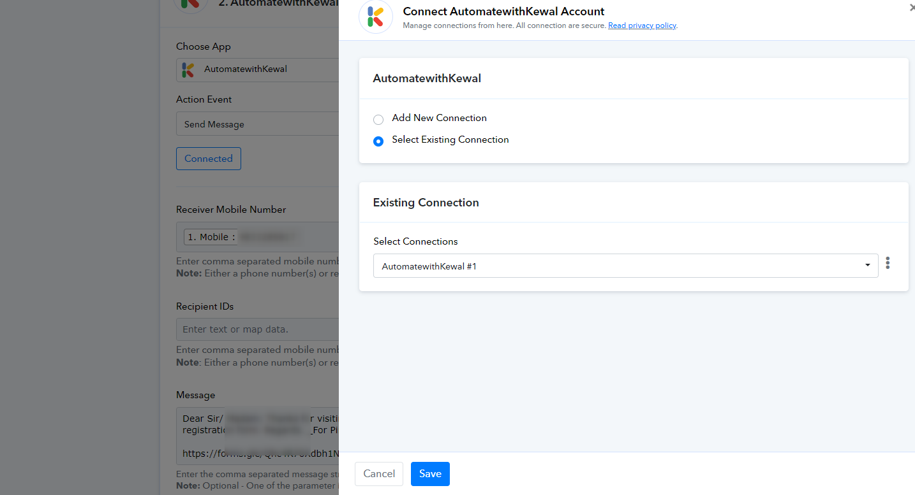The width and height of the screenshot is (915, 495).
Task: Expand the Choose App dropdown in background
Action: pos(258,69)
